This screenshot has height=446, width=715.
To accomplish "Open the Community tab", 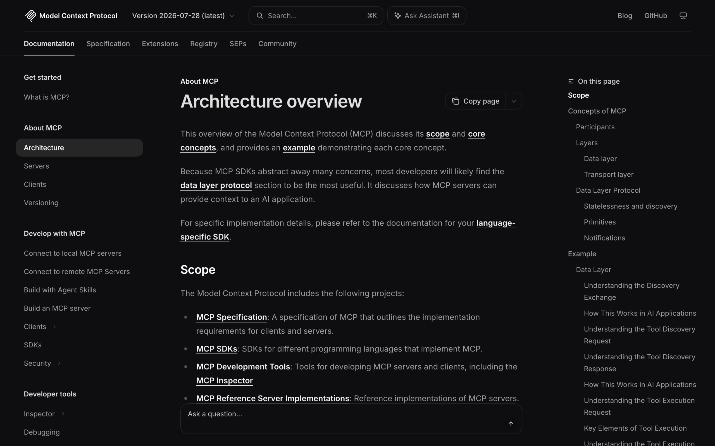I will click(277, 44).
